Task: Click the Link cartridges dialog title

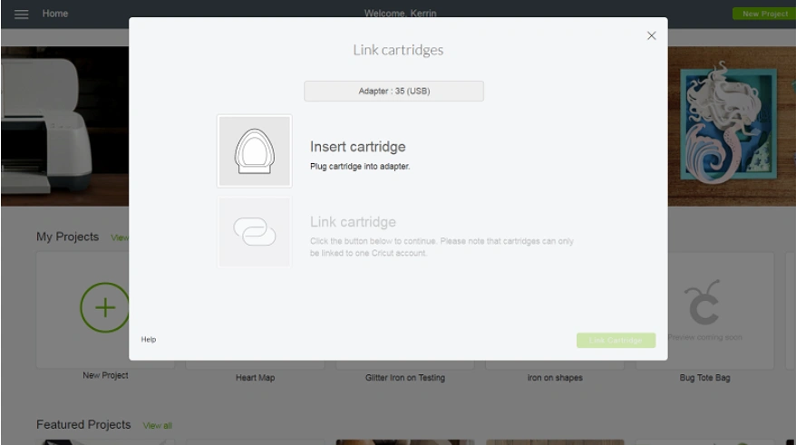Action: coord(398,50)
